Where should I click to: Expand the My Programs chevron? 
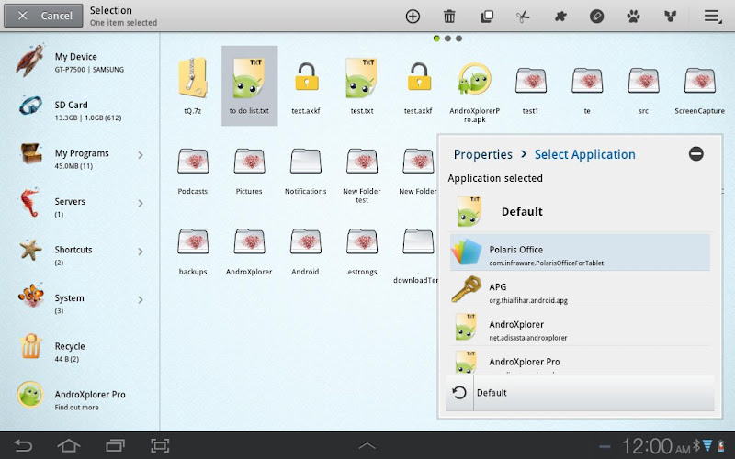[x=141, y=155]
